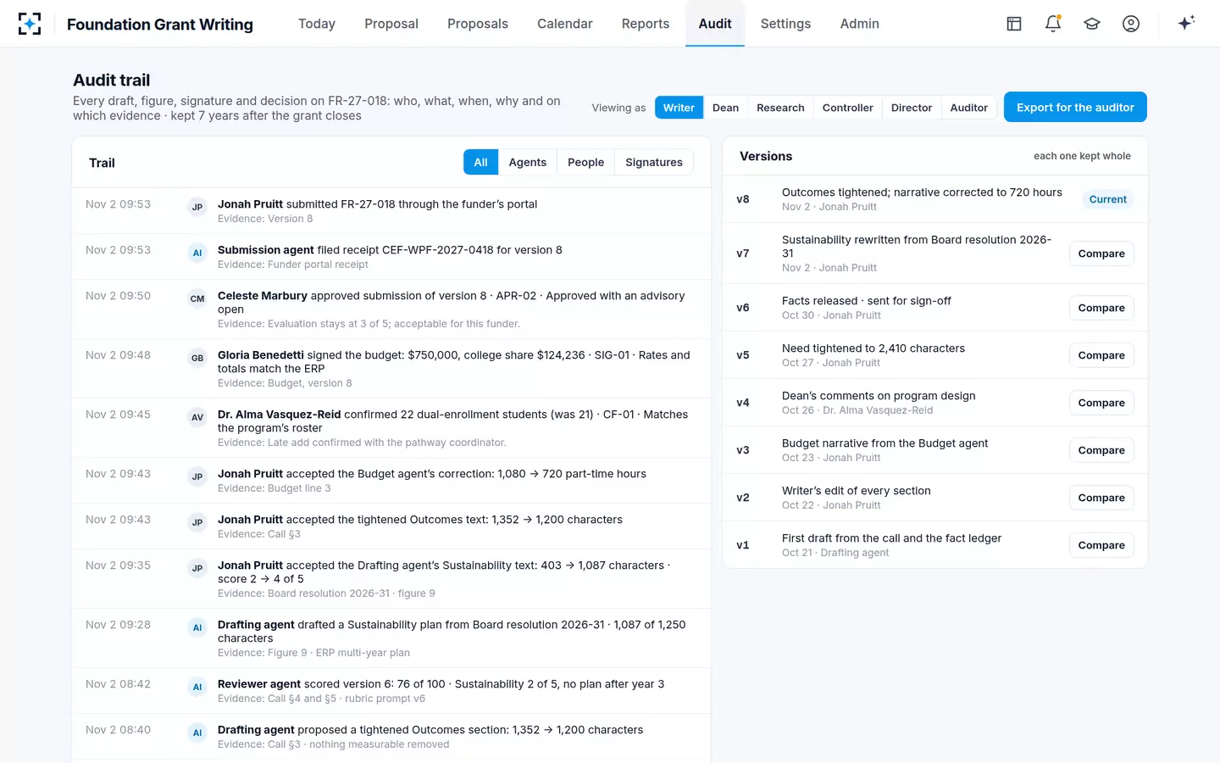The height and width of the screenshot is (763, 1220).
Task: Open the Proposals nav tab
Action: 478,24
